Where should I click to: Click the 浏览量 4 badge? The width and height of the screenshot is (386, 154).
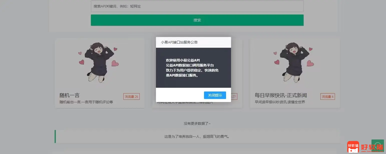[327, 96]
